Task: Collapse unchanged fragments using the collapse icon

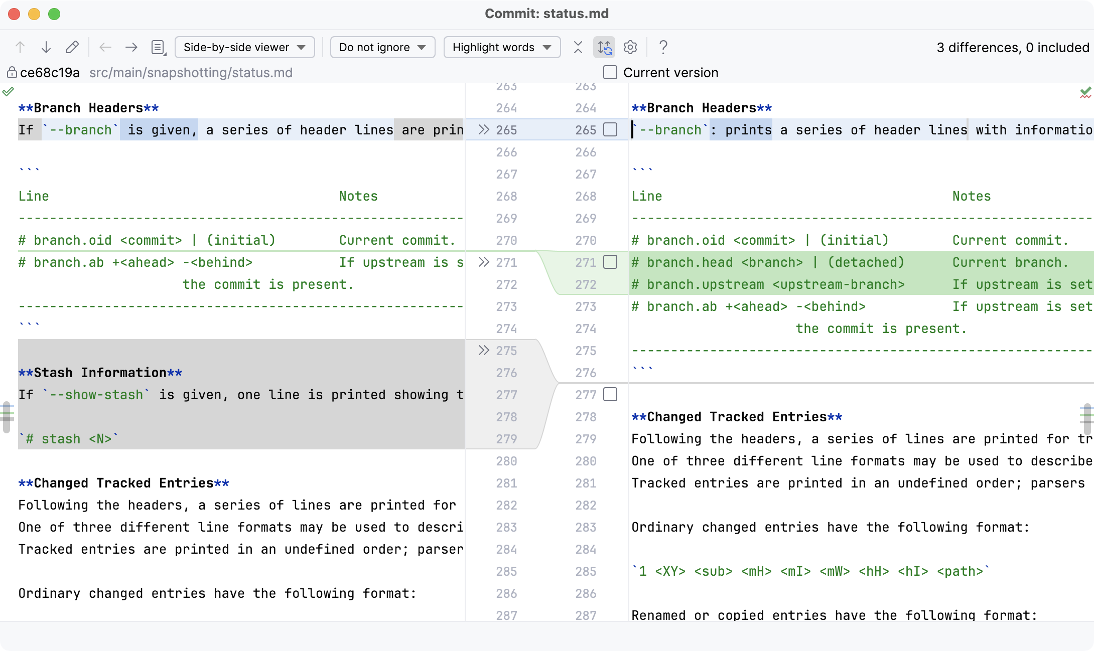Action: pyautogui.click(x=578, y=47)
